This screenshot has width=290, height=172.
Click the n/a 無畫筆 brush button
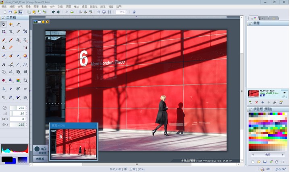click(x=40, y=150)
